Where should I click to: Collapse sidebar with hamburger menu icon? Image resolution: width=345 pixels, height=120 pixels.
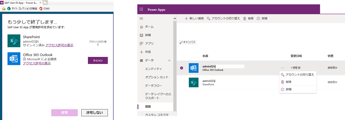[x=141, y=18]
